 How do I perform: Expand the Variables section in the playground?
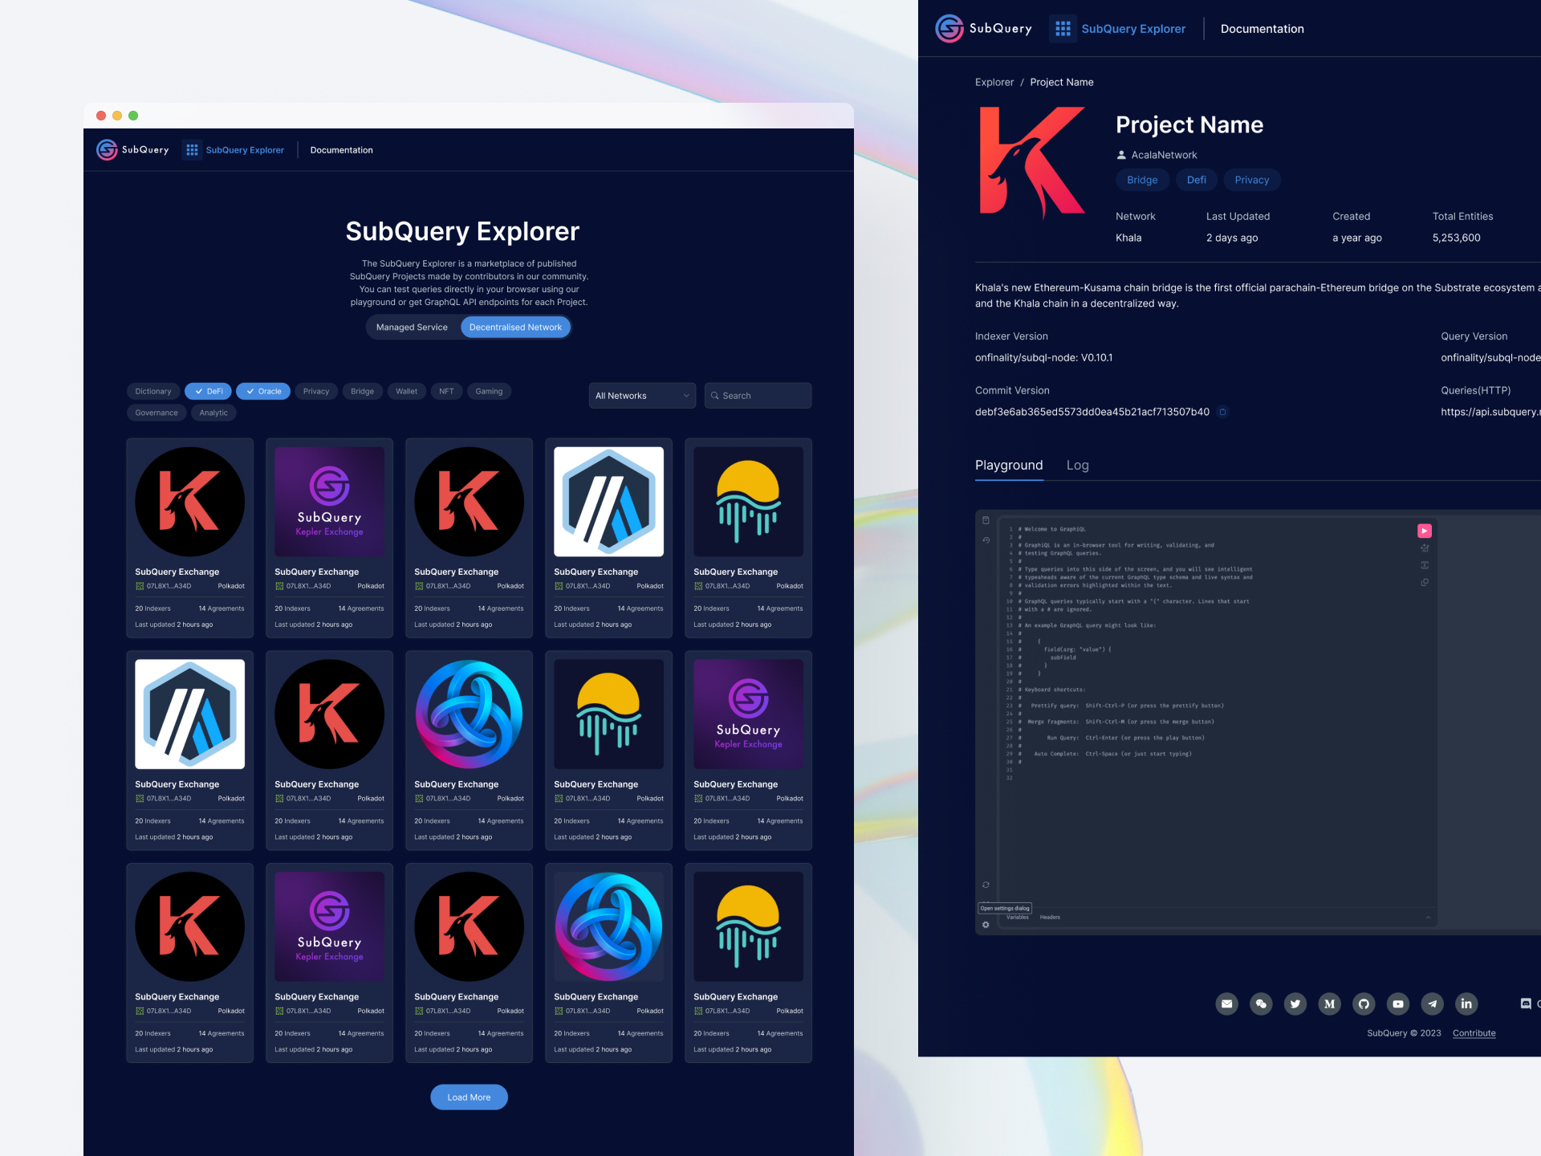[1017, 916]
